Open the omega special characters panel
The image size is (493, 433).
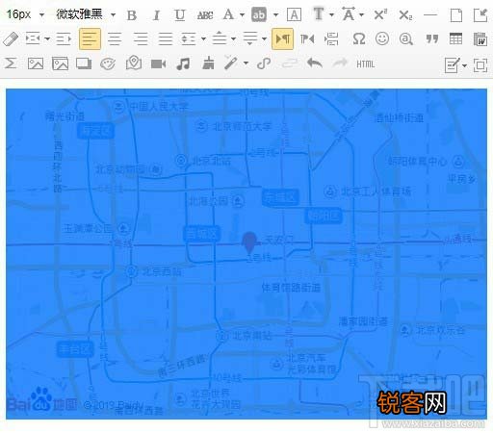point(358,39)
